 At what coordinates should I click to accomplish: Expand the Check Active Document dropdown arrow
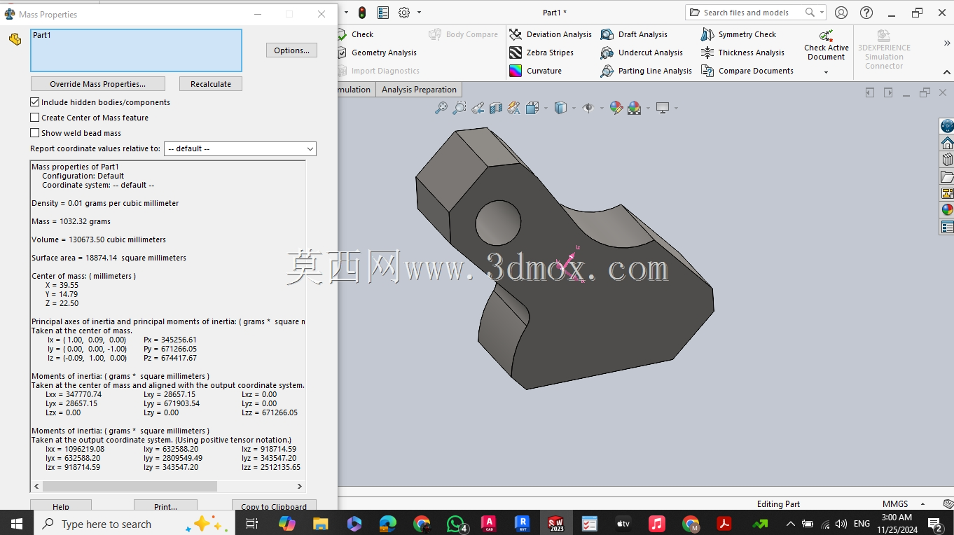[826, 71]
